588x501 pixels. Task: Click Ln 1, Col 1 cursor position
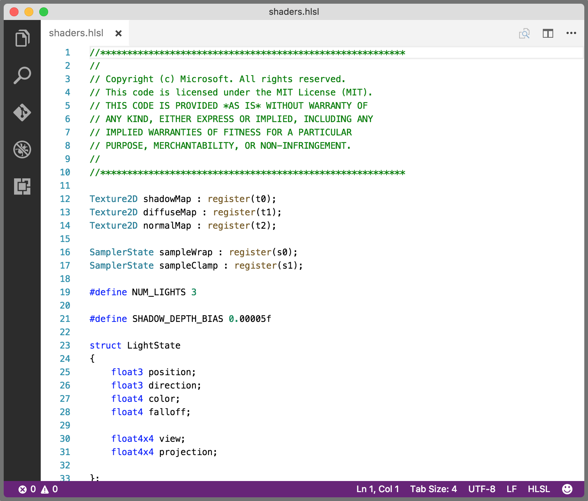click(378, 489)
